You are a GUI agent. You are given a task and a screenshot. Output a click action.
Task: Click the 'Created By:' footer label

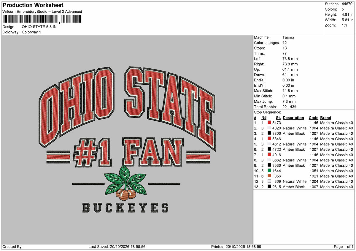[12, 247]
